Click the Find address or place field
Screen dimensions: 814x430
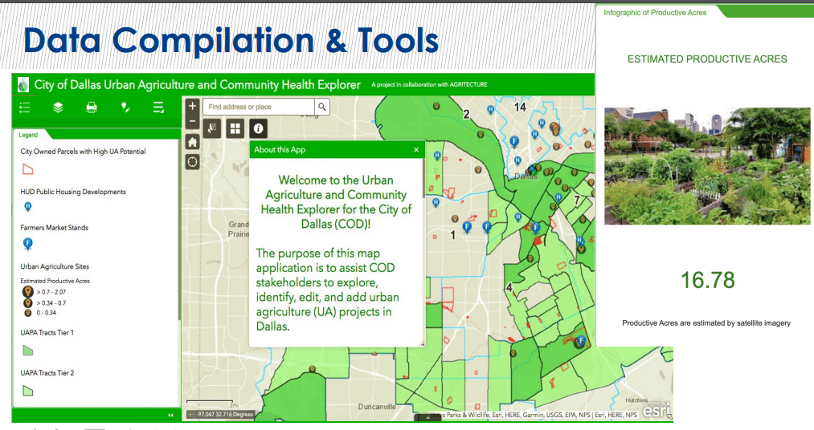pos(257,107)
